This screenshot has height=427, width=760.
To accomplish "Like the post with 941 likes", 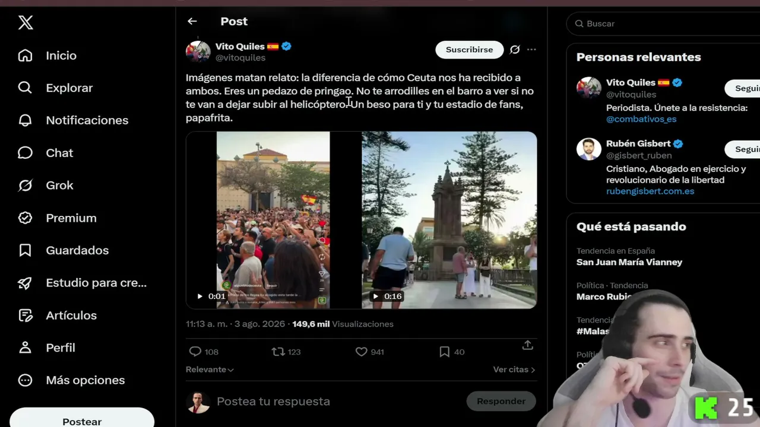I will [x=361, y=352].
